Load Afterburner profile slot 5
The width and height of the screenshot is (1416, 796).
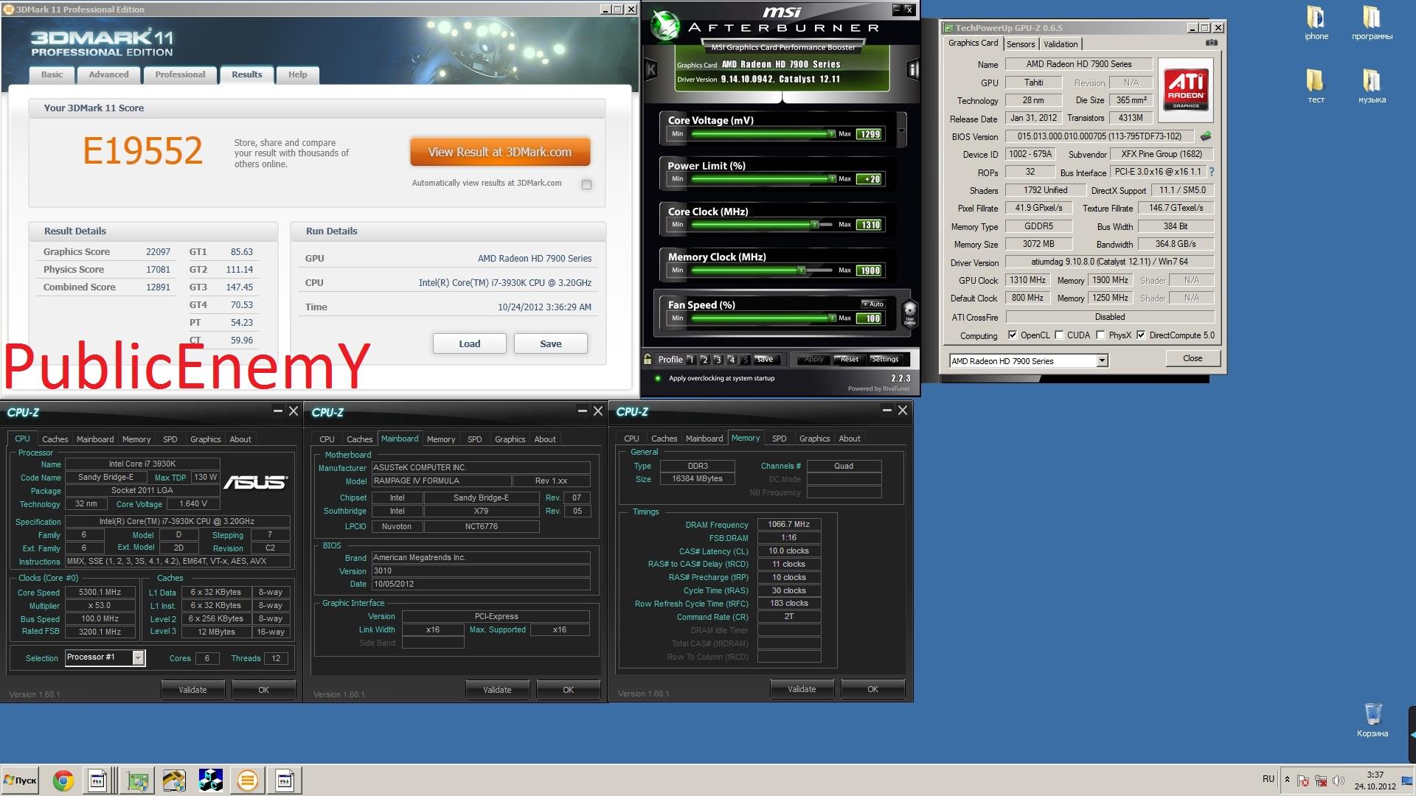(x=745, y=360)
